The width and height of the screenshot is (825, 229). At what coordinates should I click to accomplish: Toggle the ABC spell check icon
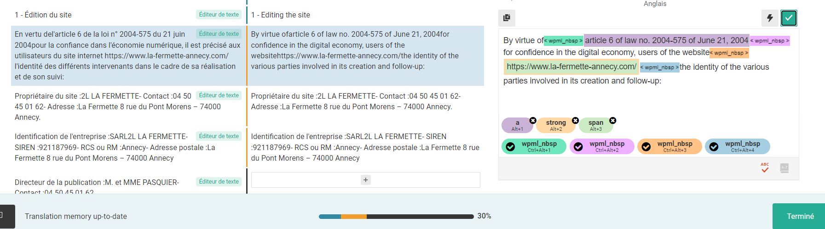click(x=765, y=168)
